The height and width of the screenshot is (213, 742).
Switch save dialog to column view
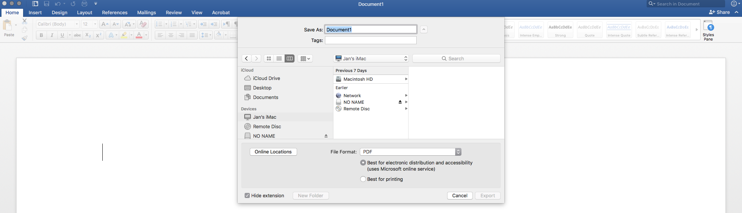click(x=289, y=58)
